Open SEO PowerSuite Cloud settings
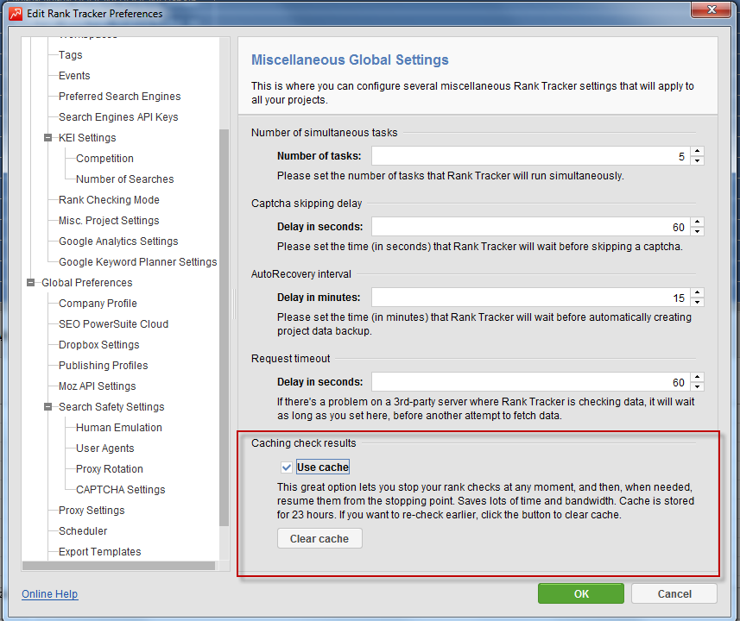This screenshot has height=621, width=740. [x=113, y=324]
